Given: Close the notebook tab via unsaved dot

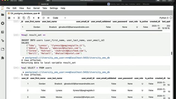Looking at the screenshot, I should [39, 13].
